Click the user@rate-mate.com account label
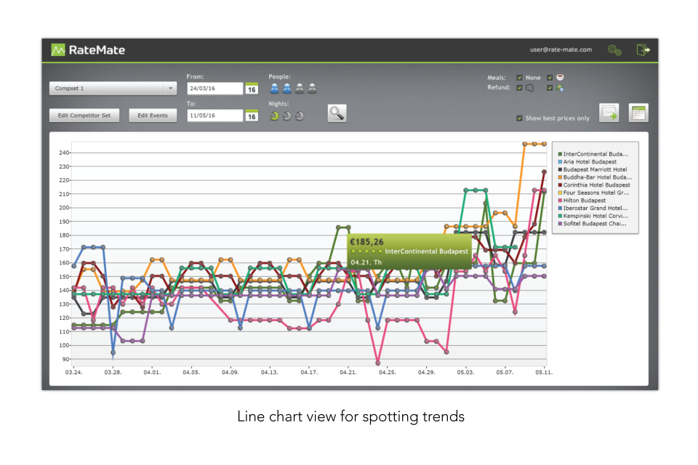Viewport: 698px width, 465px height. coord(561,49)
